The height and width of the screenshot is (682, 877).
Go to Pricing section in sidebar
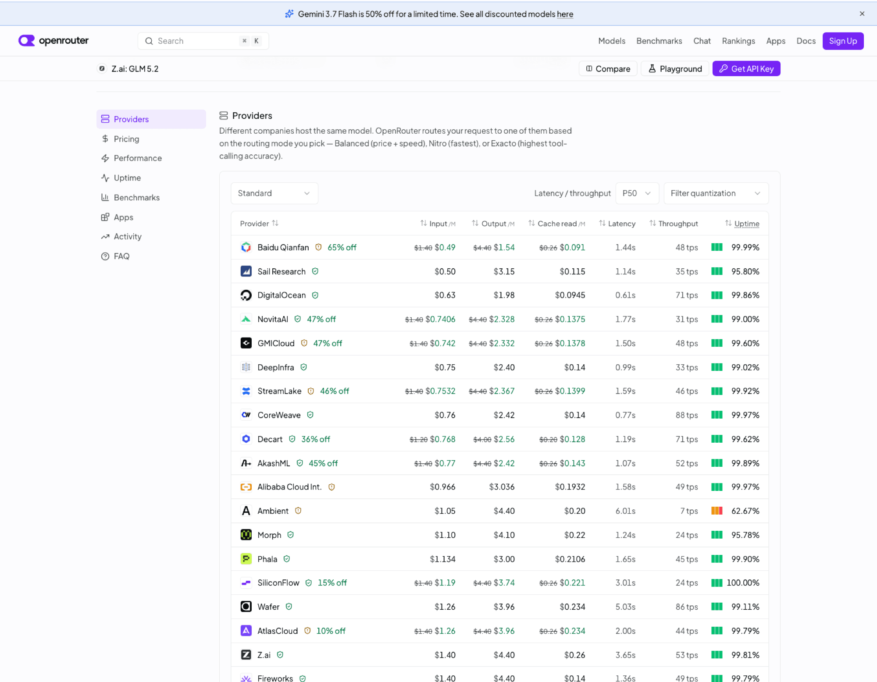click(x=151, y=139)
